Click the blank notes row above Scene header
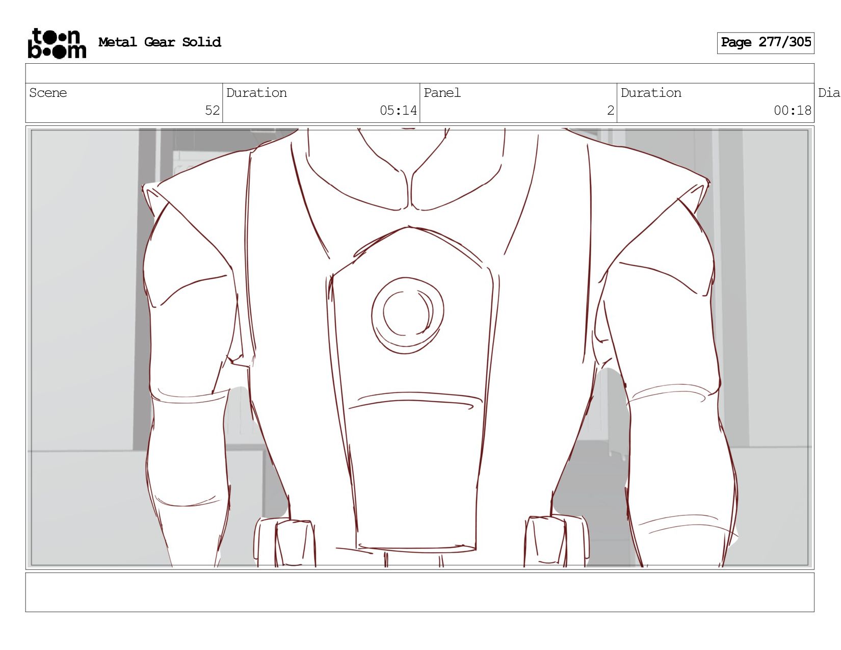Viewport: 841px width, 650px height. (x=420, y=73)
